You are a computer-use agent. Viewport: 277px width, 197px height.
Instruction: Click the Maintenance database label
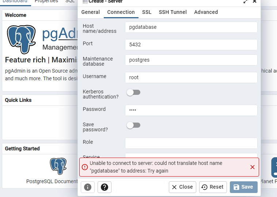pos(98,61)
